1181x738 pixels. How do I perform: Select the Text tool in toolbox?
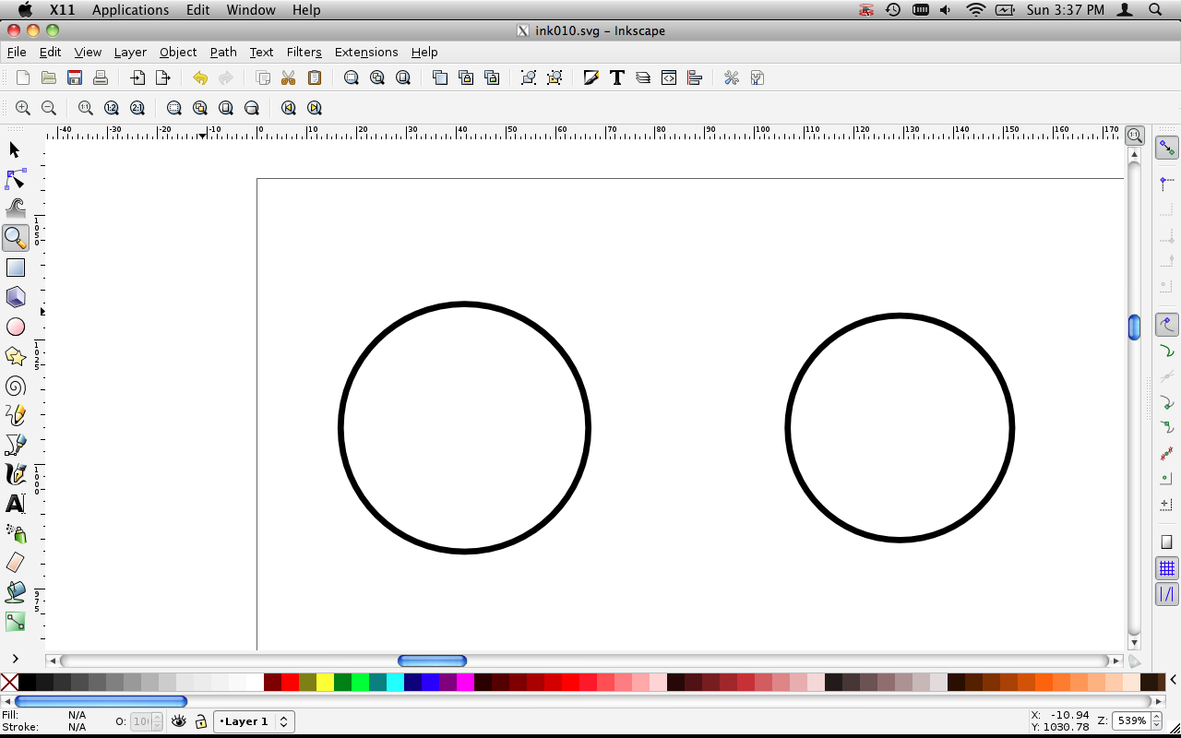(15, 504)
